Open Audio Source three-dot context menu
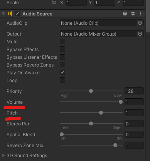Image resolution: width=150 pixels, height=161 pixels. click(x=140, y=14)
